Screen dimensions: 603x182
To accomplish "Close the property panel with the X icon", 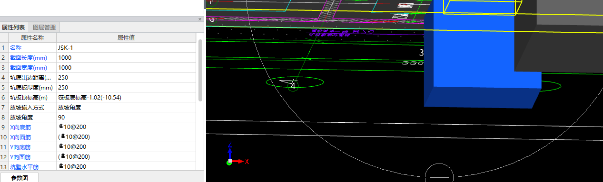I will pos(200,19).
